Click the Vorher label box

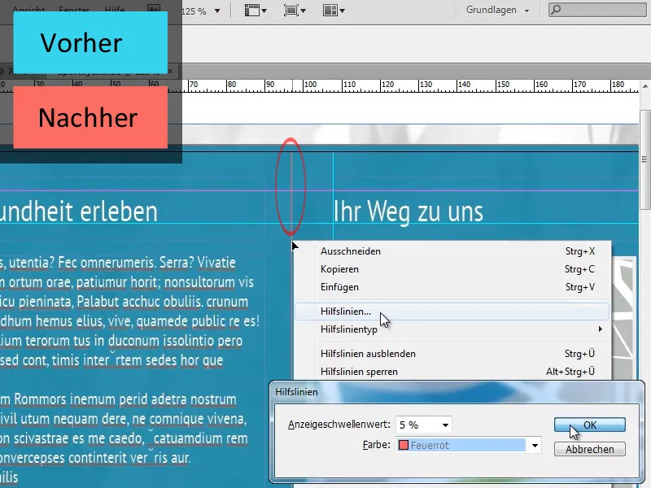pyautogui.click(x=90, y=42)
